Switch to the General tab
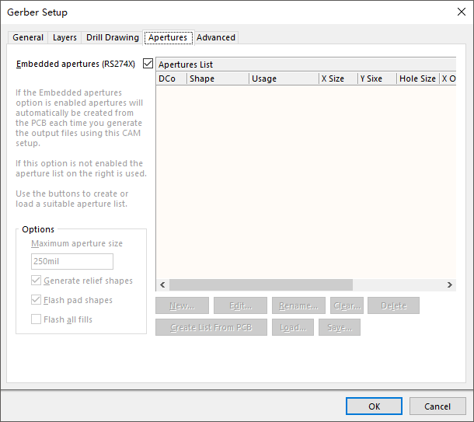Screen dimensions: 474x422 tap(28, 37)
